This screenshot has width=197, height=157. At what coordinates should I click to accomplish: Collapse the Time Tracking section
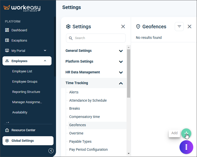94,83
